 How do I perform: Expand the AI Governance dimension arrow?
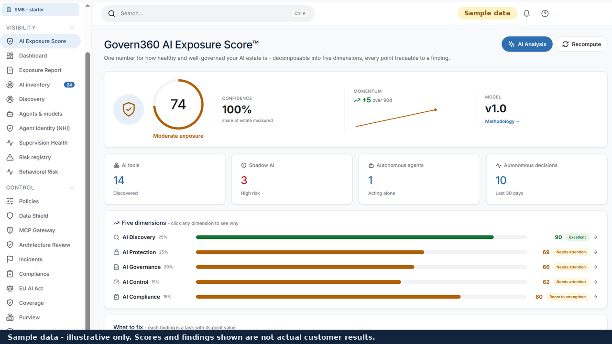click(x=595, y=267)
